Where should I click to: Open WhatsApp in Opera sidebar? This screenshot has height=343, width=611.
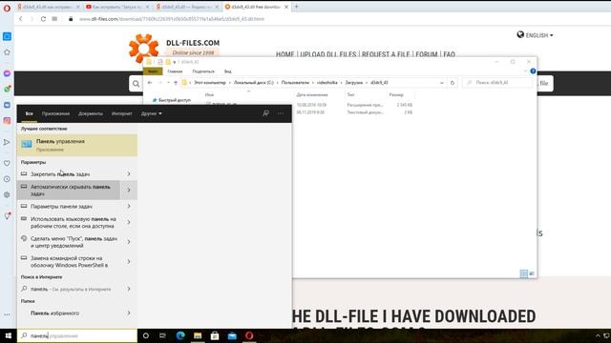pos(7,89)
